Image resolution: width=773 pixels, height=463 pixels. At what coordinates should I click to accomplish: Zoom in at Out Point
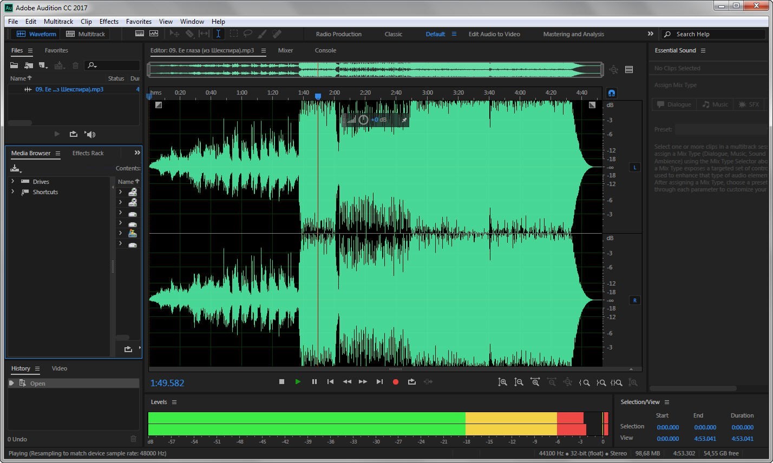[x=600, y=382]
